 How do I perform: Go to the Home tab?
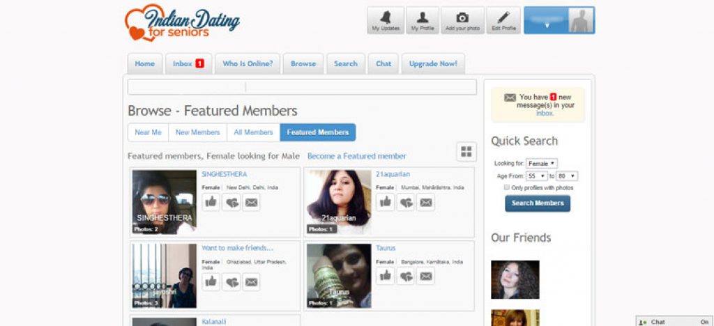point(145,63)
